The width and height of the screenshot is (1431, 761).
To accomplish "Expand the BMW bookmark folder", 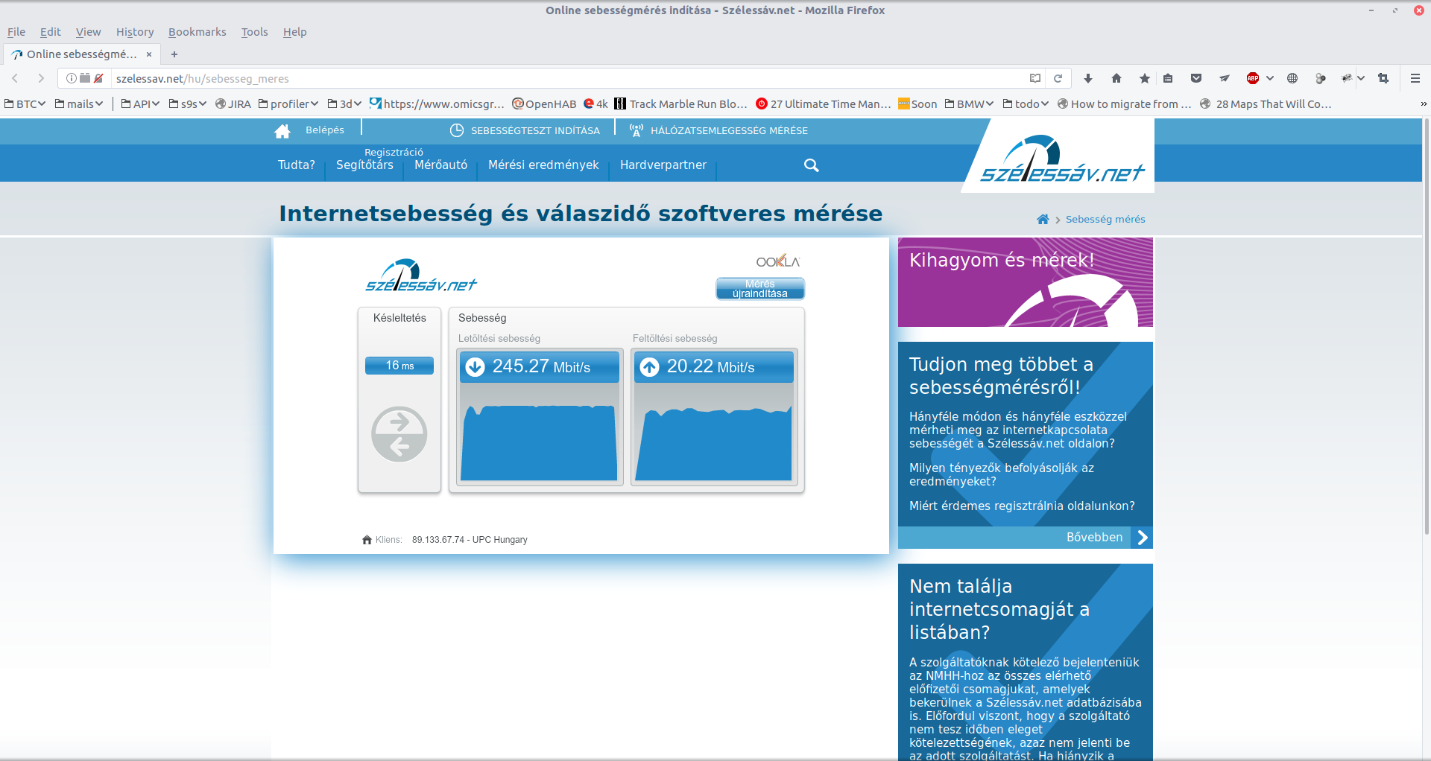I will coord(969,104).
